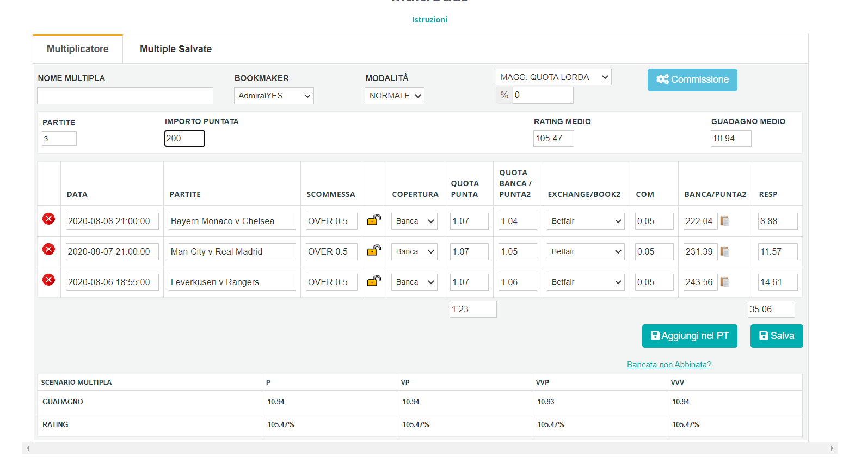The image size is (843, 462).
Task: Expand the MAGG. QUOTA LORDA dropdown
Action: point(553,77)
